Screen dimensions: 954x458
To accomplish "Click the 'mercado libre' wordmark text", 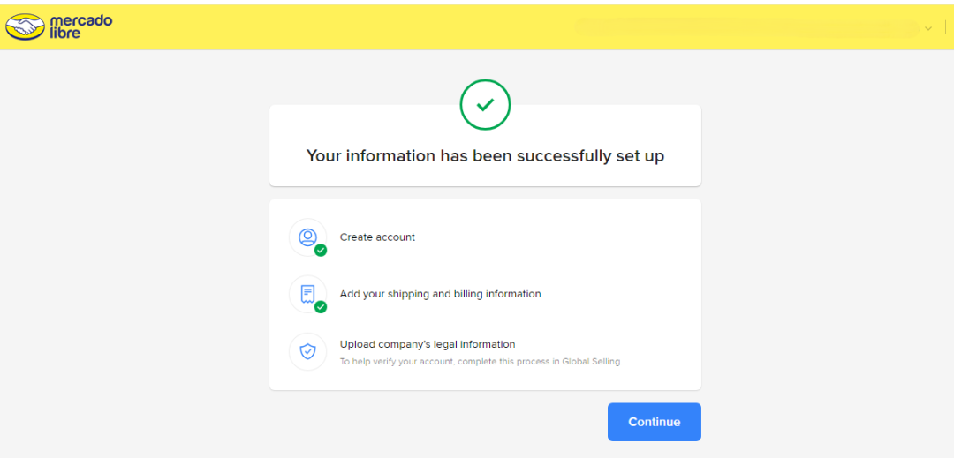I will click(81, 26).
